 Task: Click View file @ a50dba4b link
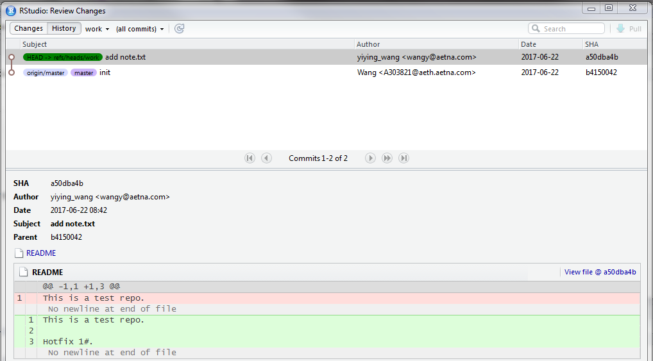(600, 273)
